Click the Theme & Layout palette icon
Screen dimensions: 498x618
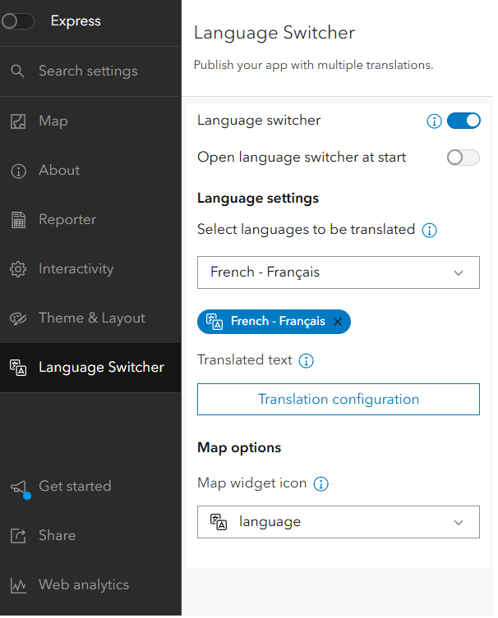click(18, 318)
